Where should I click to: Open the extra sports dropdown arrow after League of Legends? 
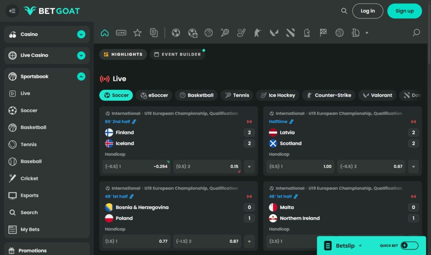(366, 32)
